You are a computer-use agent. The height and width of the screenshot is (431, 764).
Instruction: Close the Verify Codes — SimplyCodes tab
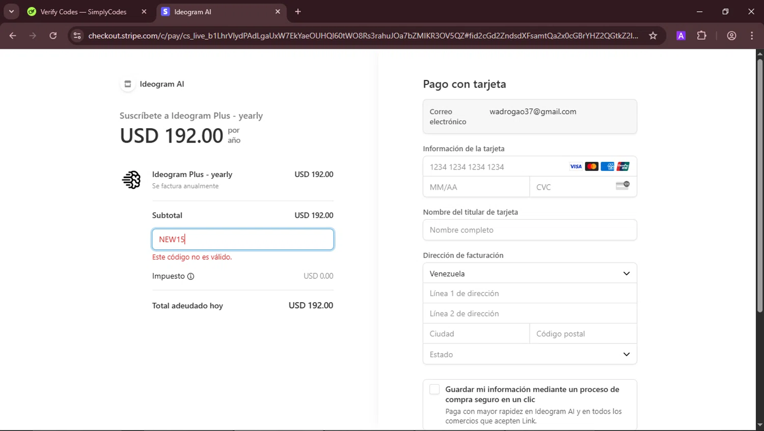(x=144, y=12)
